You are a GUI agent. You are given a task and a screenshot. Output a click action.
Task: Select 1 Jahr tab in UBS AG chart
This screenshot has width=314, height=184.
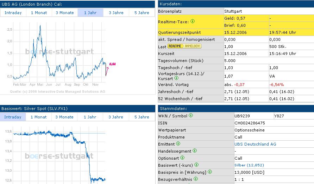coord(90,13)
